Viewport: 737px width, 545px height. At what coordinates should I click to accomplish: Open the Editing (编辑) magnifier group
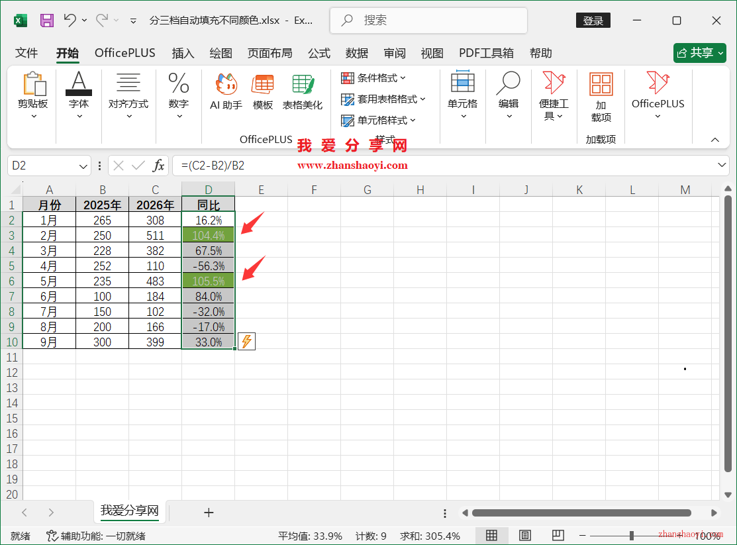[x=509, y=95]
